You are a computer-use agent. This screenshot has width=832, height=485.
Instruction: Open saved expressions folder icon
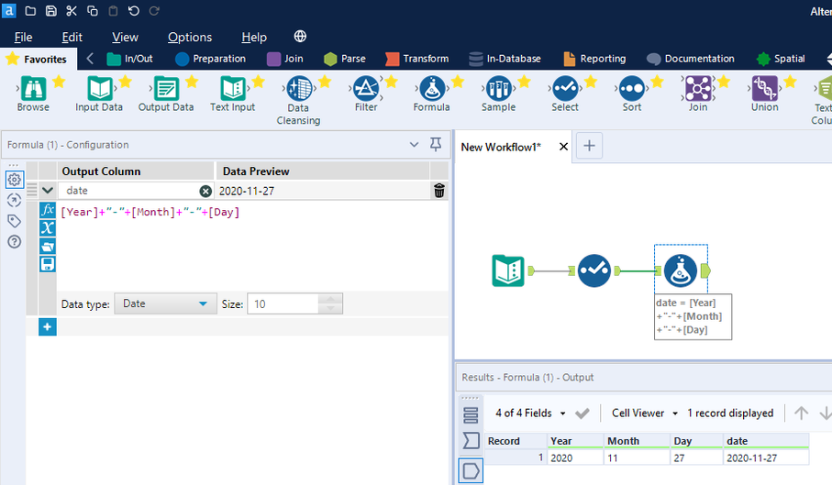tap(47, 246)
